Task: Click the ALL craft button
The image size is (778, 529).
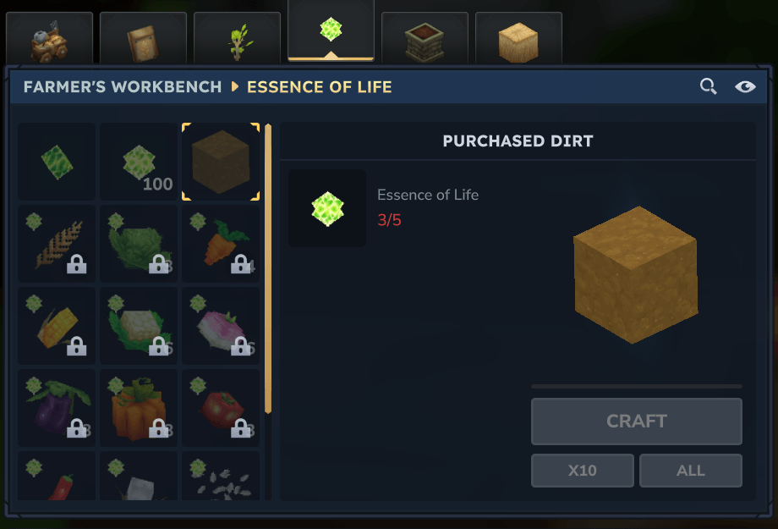Action: [691, 471]
